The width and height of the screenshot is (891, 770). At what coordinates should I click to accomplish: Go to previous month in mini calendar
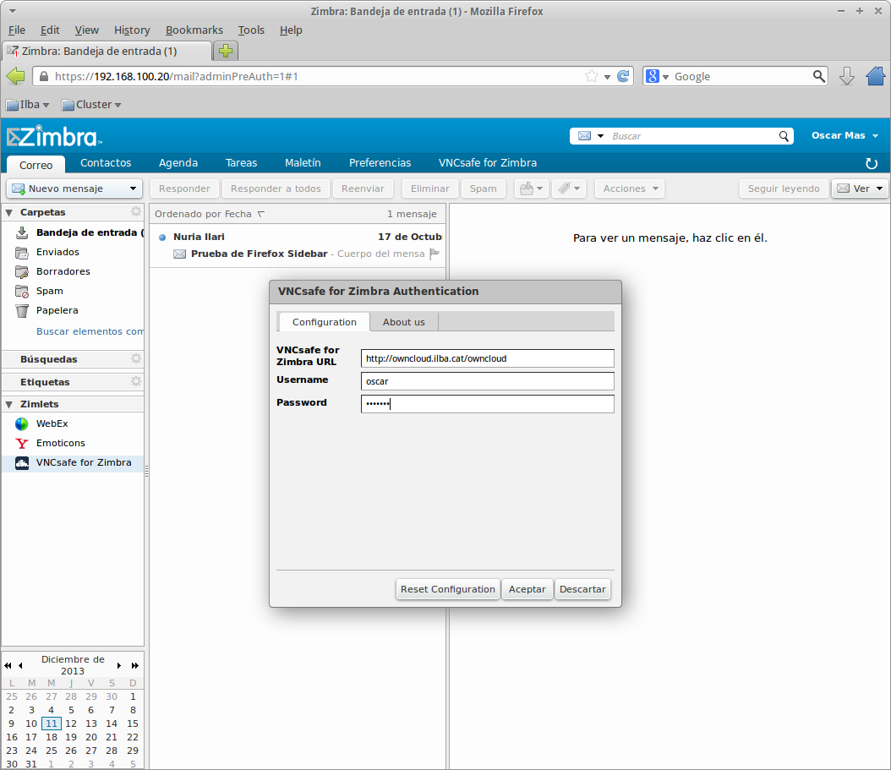(x=20, y=665)
